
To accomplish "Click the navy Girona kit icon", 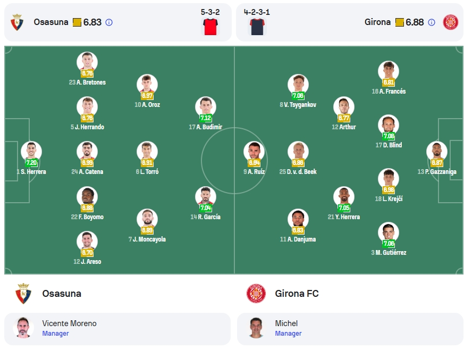I will pos(257,27).
